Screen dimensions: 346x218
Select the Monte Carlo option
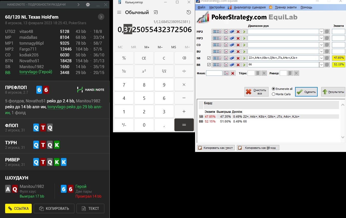click(281, 94)
